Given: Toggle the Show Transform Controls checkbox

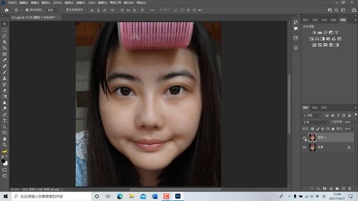Looking at the screenshot, I should coord(63,10).
